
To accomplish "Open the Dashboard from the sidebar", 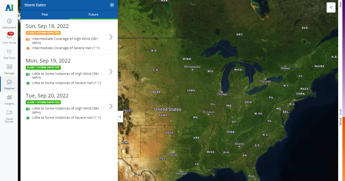I will coord(9,21).
